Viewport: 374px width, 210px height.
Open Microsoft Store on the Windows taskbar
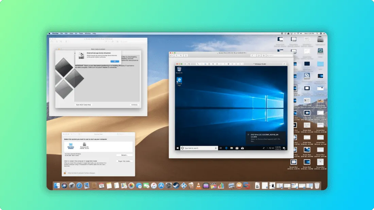point(237,148)
